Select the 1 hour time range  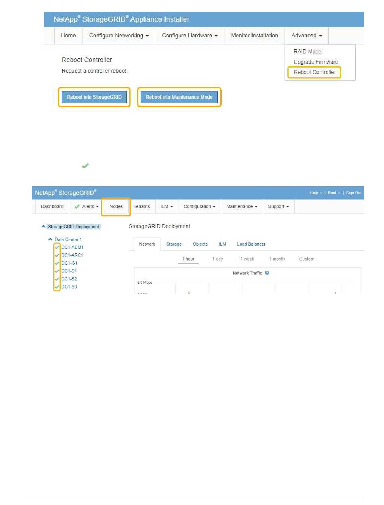point(188,259)
